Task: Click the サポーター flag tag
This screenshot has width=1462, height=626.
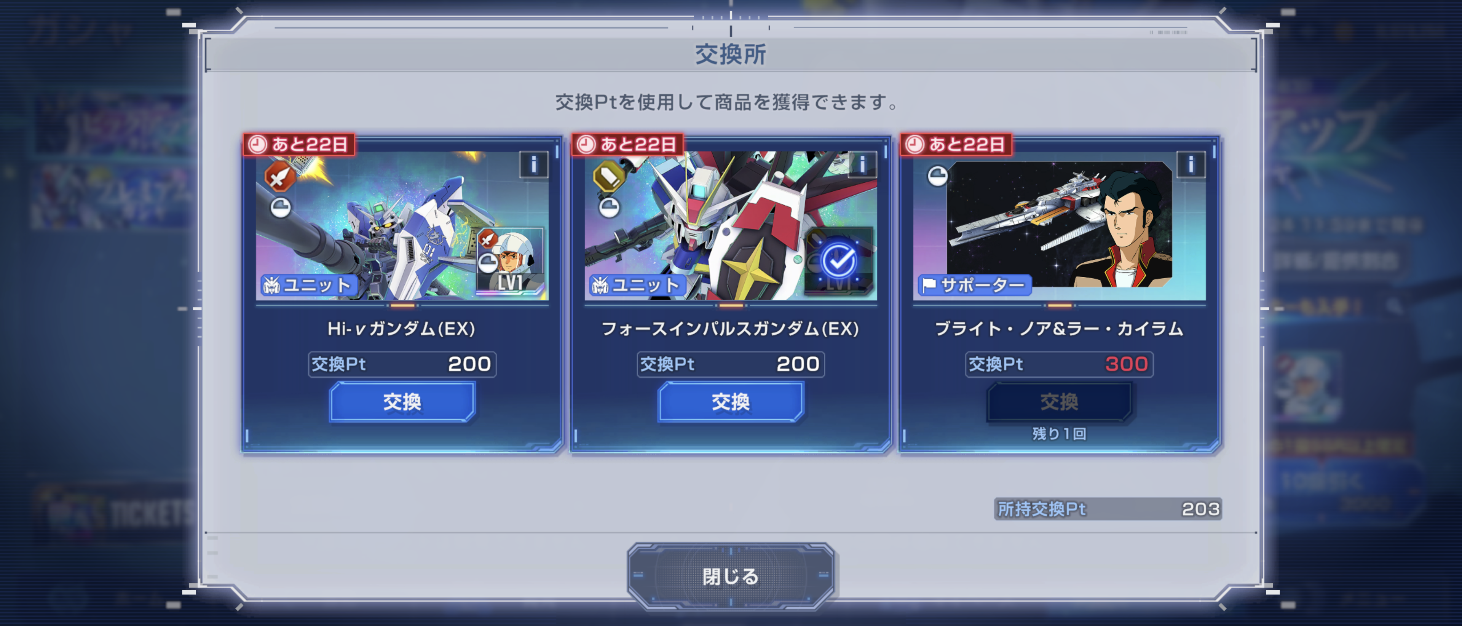Action: (x=974, y=285)
